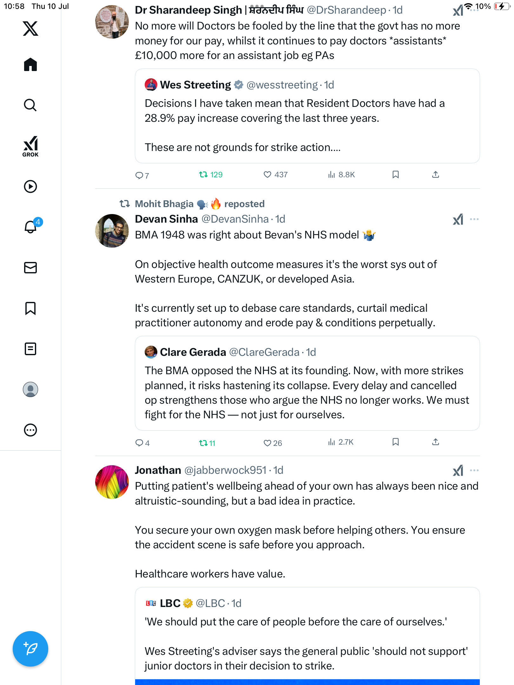The image size is (514, 685).
Task: Open more options on Jonathan's post
Action: [x=474, y=470]
